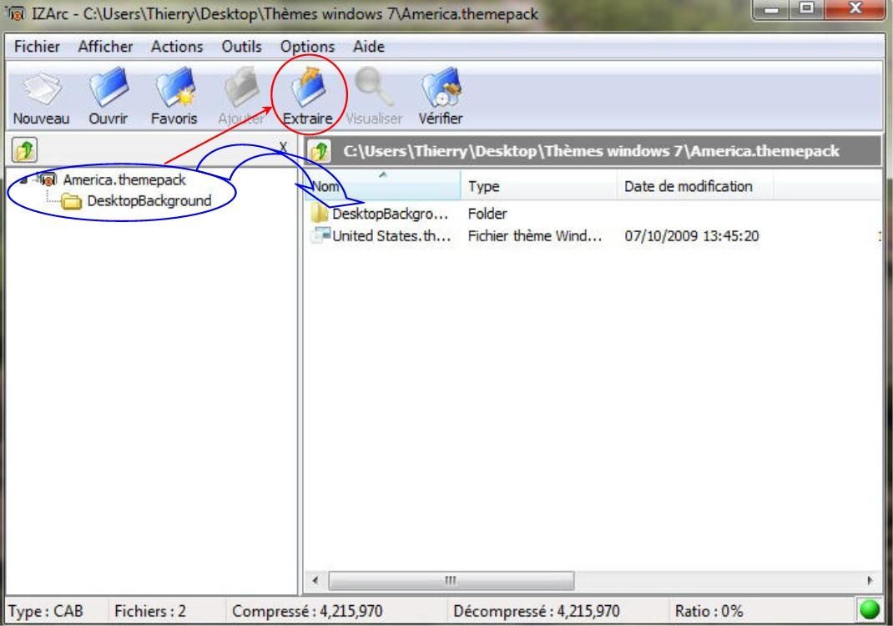Click 'Décompressé : 4,215,970' status entry
The height and width of the screenshot is (626, 893).
point(536,611)
